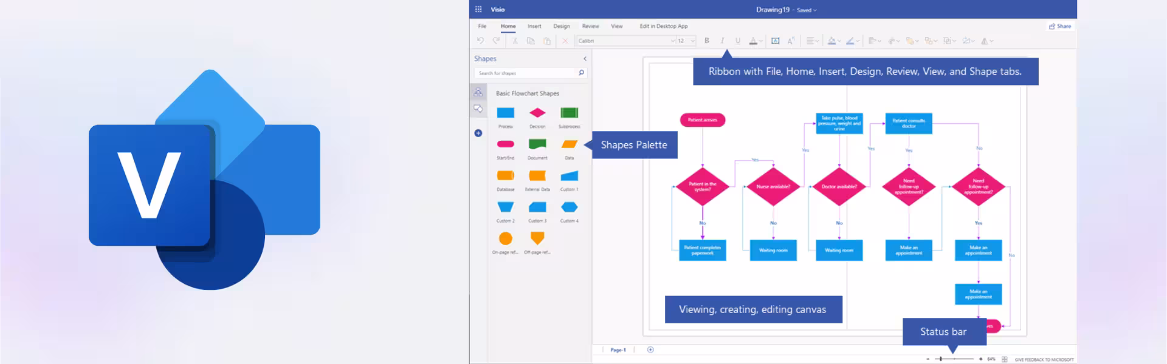The height and width of the screenshot is (364, 1167).
Task: Cut selection with the scissors icon
Action: tap(515, 41)
